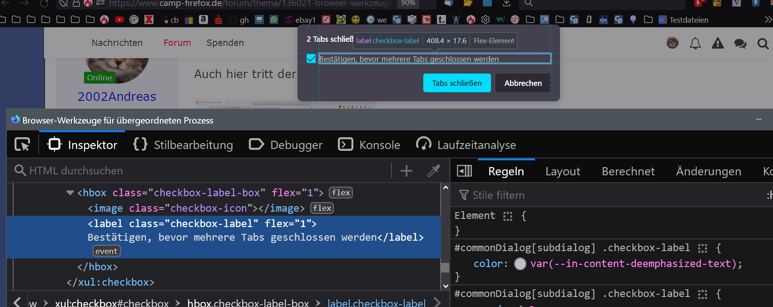Toggle the three-pane inspector sidebar icon

click(464, 171)
